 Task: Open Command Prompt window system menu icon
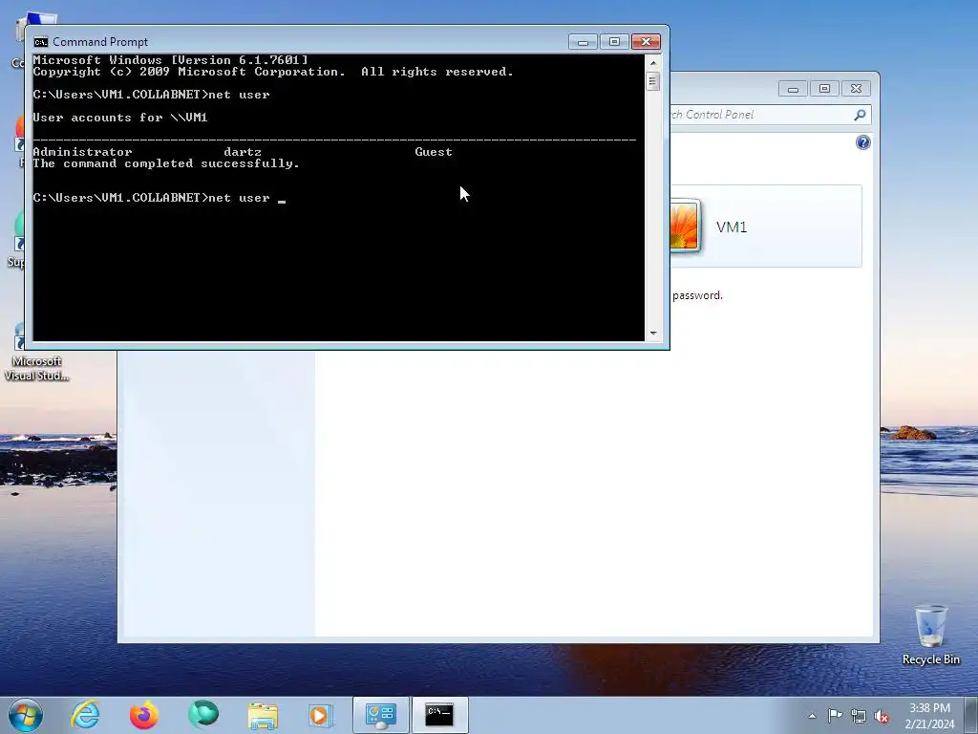tap(41, 42)
